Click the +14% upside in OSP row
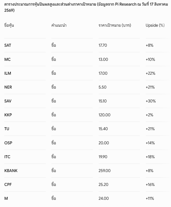Image resolution: width=171 pixels, height=207 pixels. pos(150,143)
